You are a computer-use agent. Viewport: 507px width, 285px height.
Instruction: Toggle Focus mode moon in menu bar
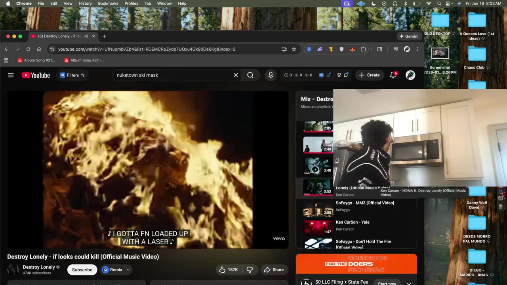tap(374, 4)
